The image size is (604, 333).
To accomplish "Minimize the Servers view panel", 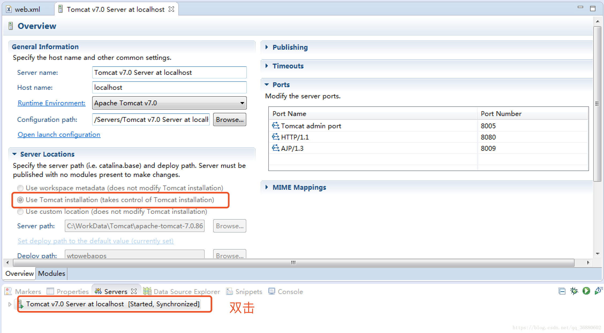I will (x=562, y=291).
